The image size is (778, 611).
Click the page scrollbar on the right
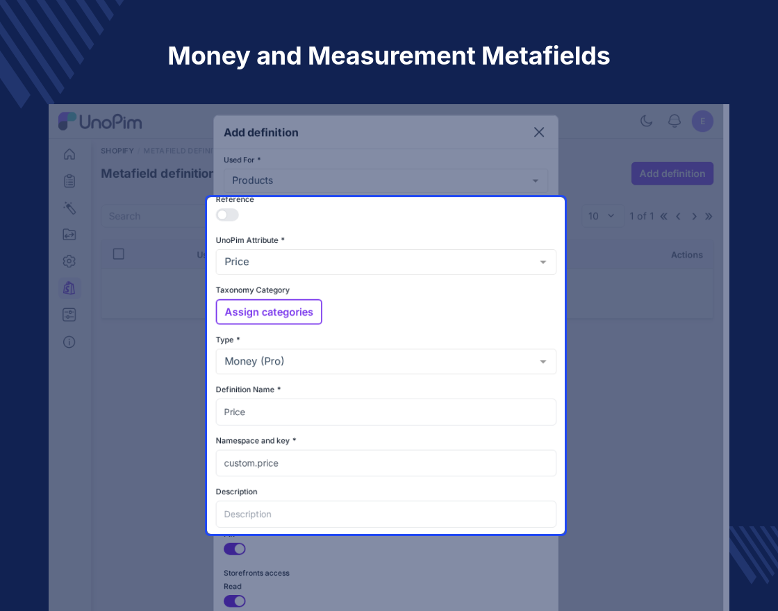pyautogui.click(x=726, y=357)
